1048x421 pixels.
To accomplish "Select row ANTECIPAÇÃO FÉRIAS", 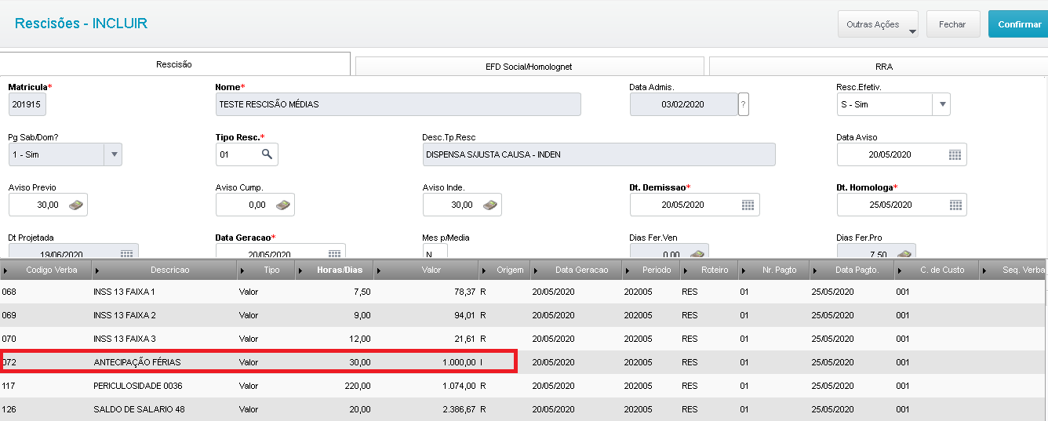I will (522, 362).
